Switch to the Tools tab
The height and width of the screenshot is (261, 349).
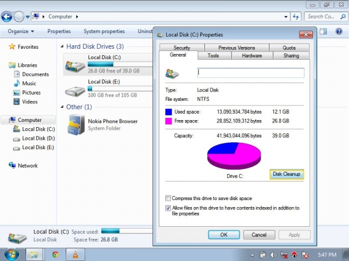[x=213, y=56]
